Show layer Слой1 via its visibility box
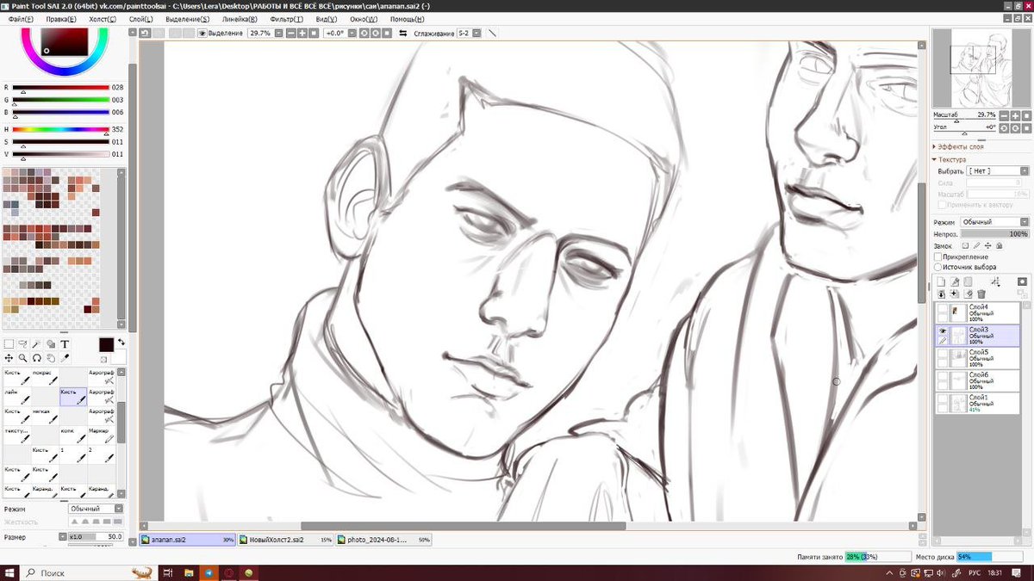Viewport: 1034px width, 581px height. pos(942,398)
